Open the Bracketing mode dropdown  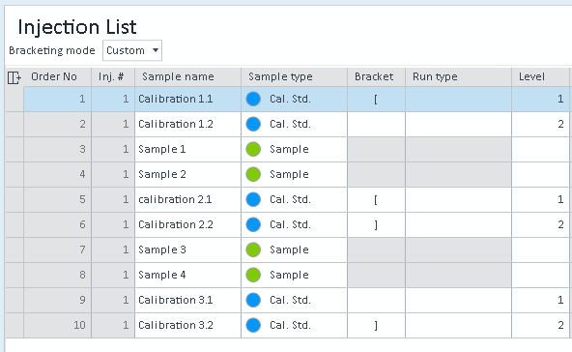click(x=132, y=50)
